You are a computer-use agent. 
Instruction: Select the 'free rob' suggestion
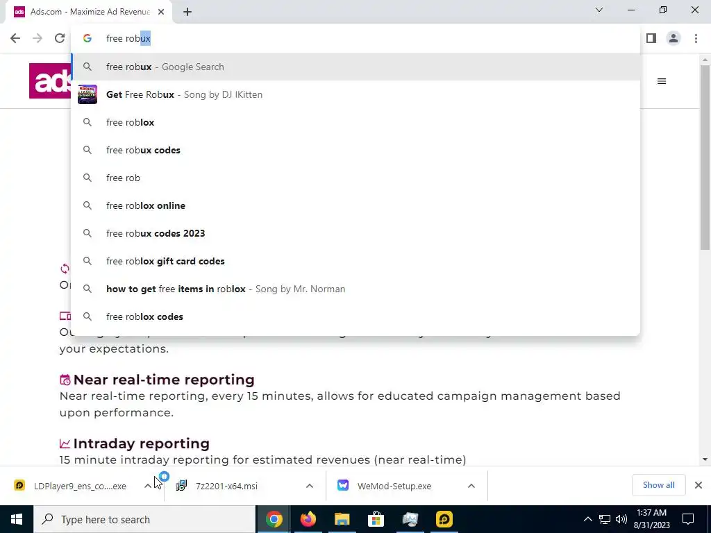coord(356,178)
